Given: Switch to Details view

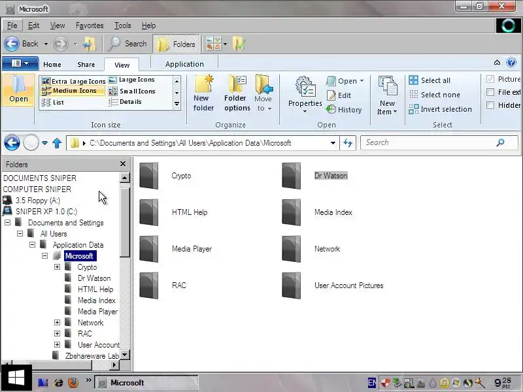Looking at the screenshot, I should coord(125,102).
